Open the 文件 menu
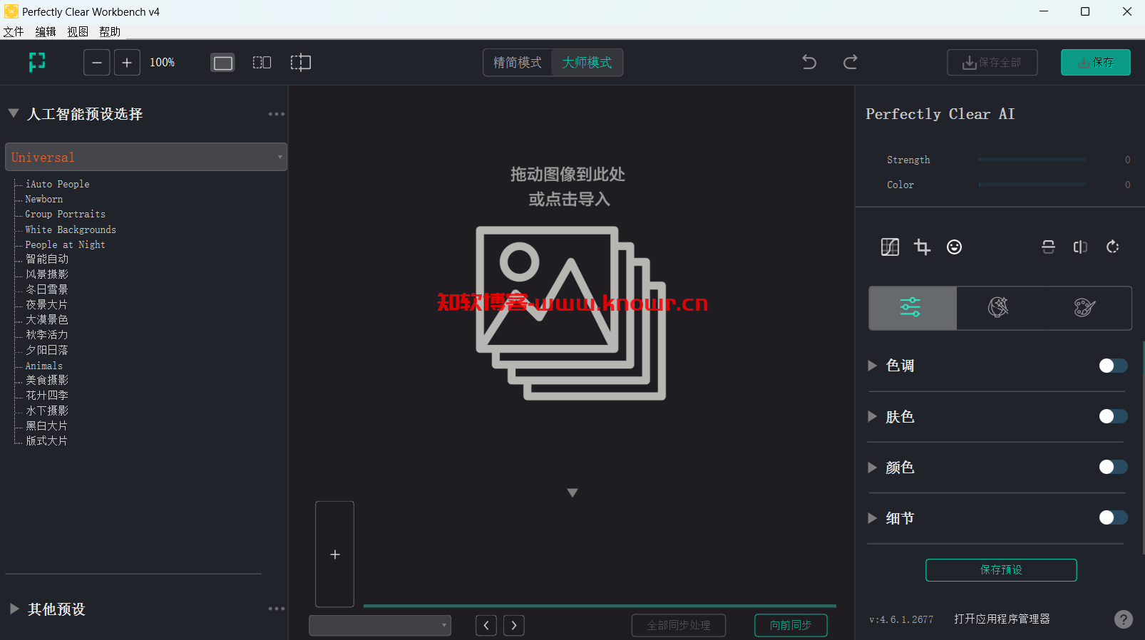The image size is (1145, 640). [14, 31]
